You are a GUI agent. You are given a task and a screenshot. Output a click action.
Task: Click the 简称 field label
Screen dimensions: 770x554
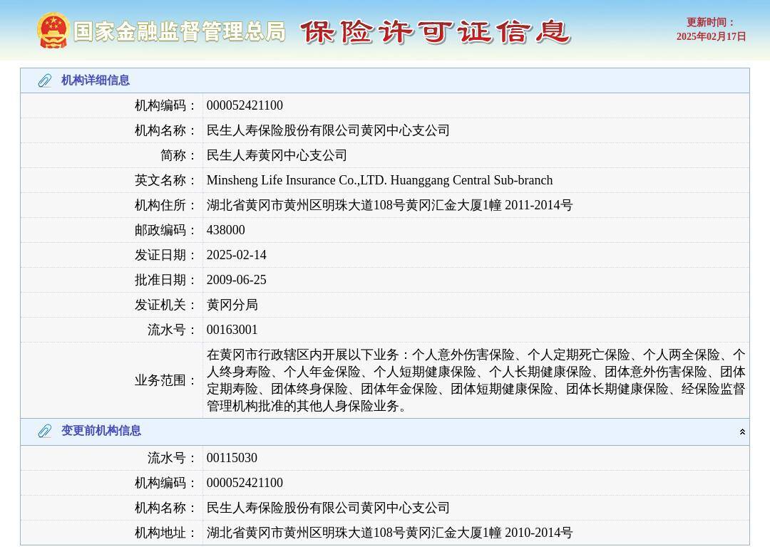(178, 155)
